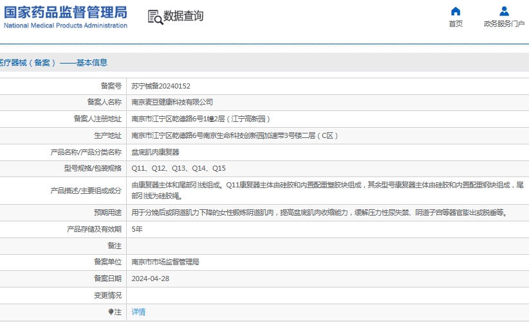Select product name 盆底肌肉康复器
529x326 pixels.
point(155,152)
